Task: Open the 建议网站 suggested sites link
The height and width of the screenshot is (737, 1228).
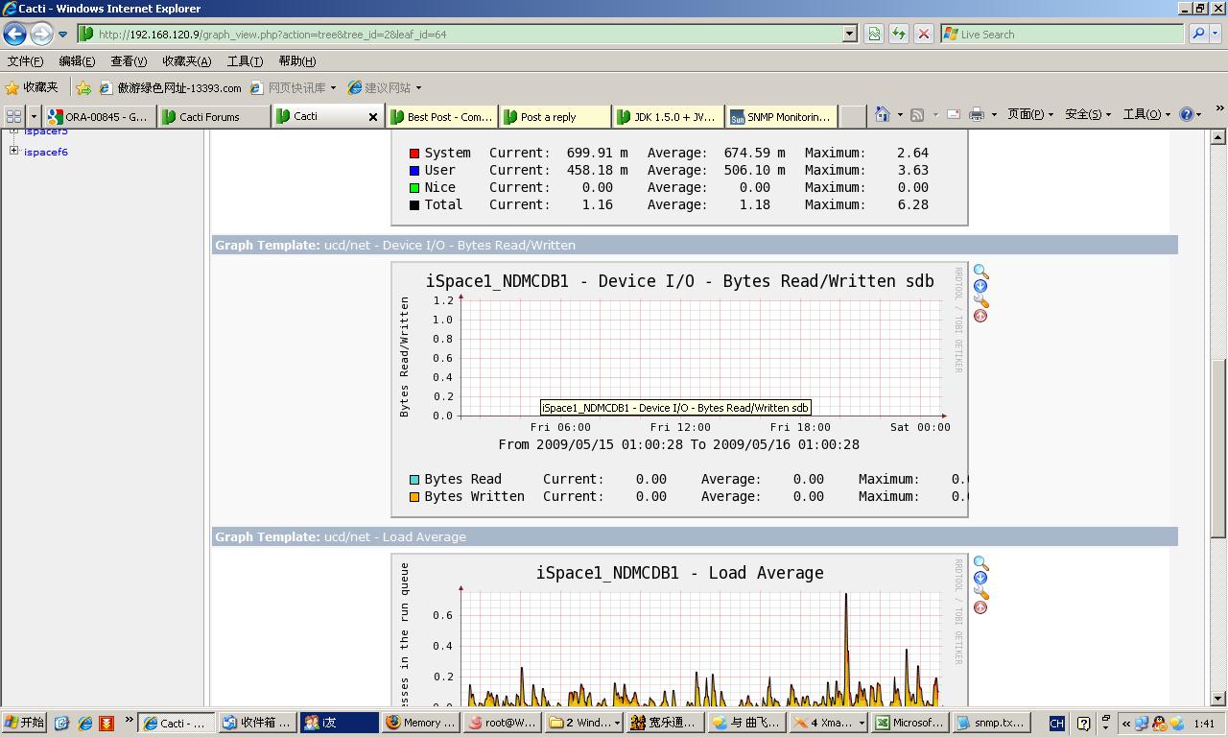Action: tap(385, 87)
